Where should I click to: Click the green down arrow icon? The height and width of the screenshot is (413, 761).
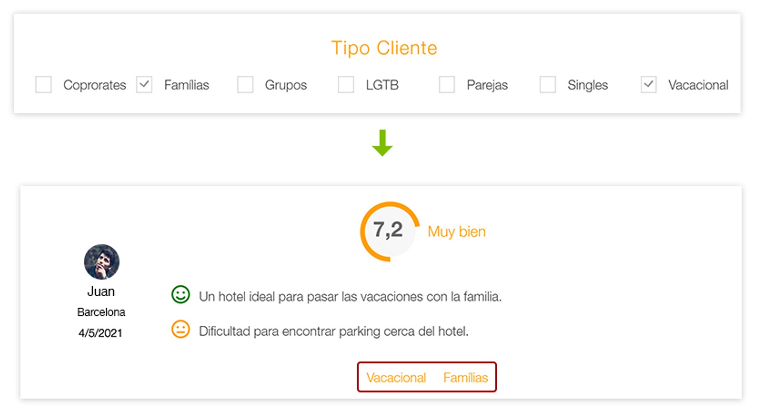point(383,143)
